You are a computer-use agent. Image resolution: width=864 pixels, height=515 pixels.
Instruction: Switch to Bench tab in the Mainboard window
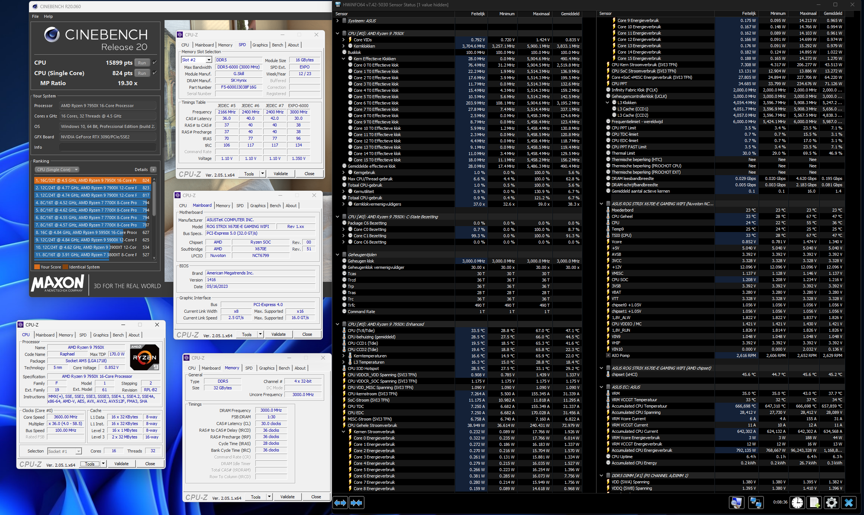275,206
